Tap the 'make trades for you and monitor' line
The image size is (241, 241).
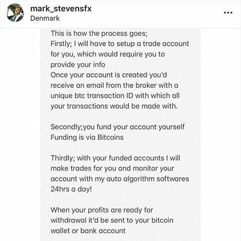[112, 169]
